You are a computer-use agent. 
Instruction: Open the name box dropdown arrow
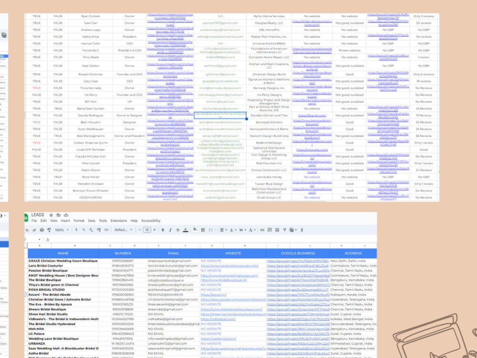click(x=39, y=240)
